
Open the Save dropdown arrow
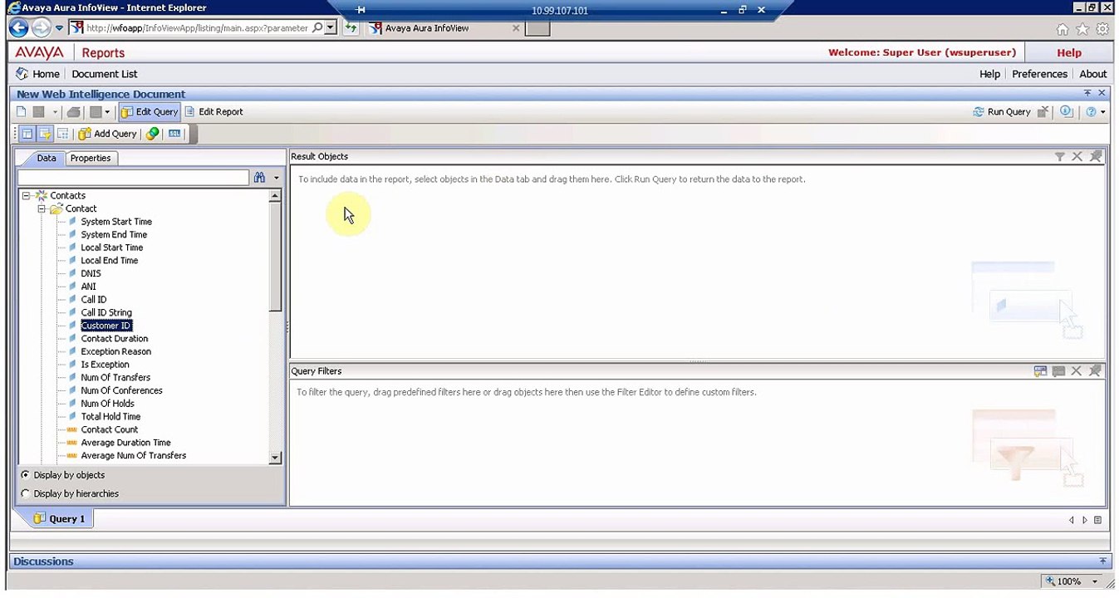tap(55, 112)
